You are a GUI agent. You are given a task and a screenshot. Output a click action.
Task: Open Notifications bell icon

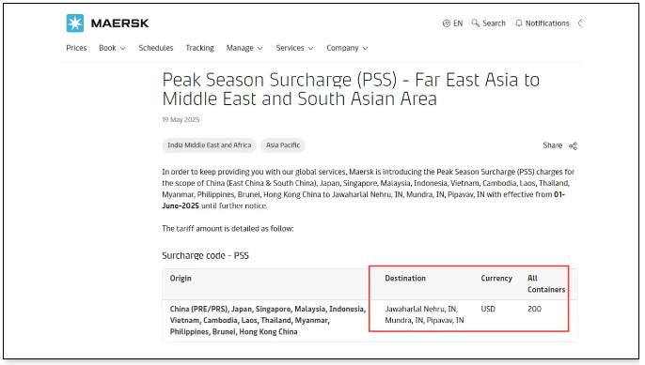tap(519, 23)
